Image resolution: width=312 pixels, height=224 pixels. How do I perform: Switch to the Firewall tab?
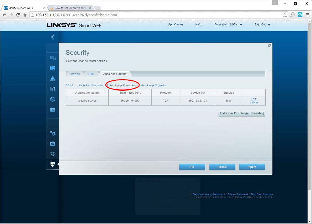click(x=74, y=74)
